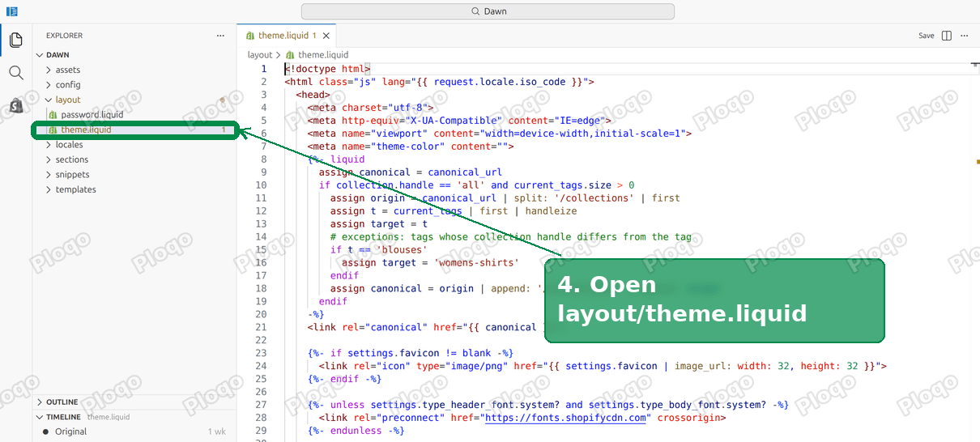
Task: Click the Save button
Action: tap(926, 36)
